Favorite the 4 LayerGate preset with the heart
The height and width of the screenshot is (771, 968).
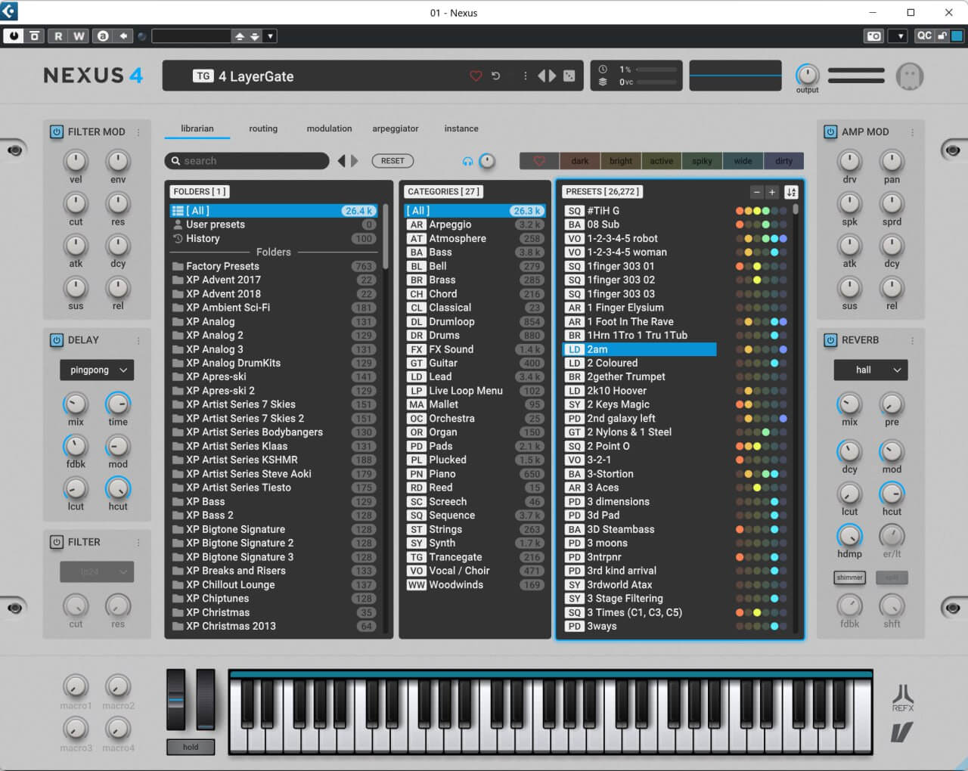(476, 76)
